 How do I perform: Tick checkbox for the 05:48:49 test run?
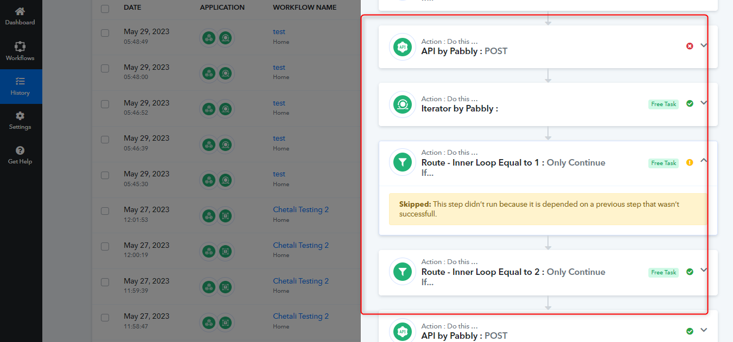105,33
